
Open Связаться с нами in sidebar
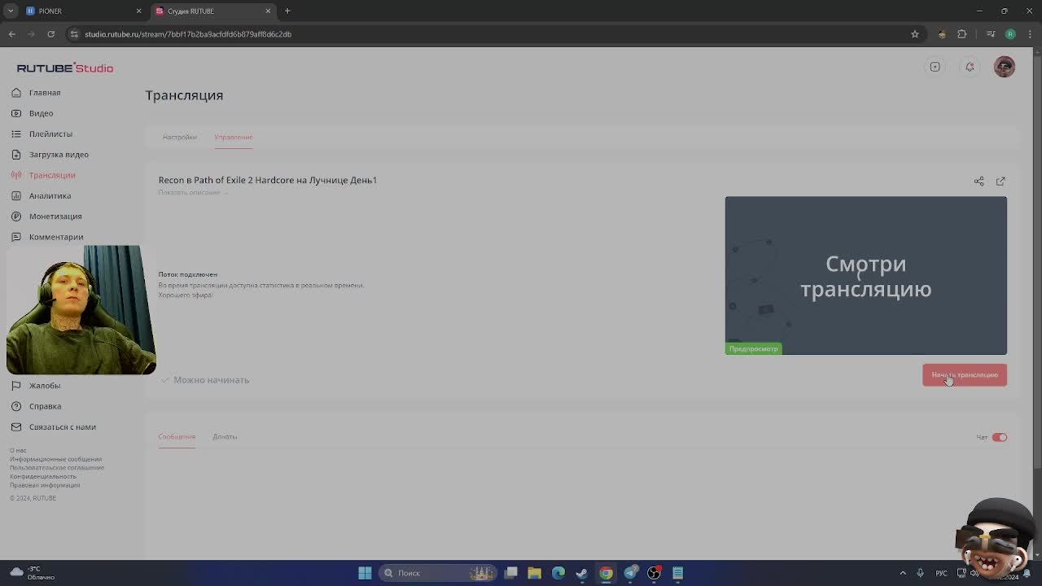click(x=63, y=426)
